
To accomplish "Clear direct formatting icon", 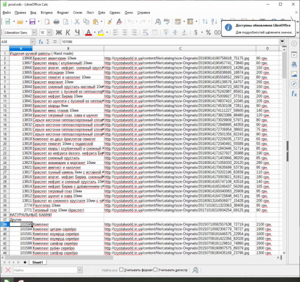I will pyautogui.click(x=119, y=22).
